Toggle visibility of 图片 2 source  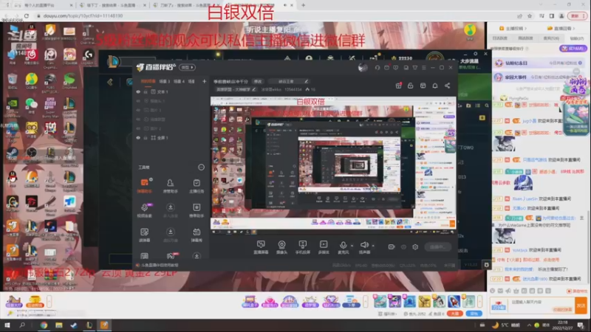(x=138, y=128)
